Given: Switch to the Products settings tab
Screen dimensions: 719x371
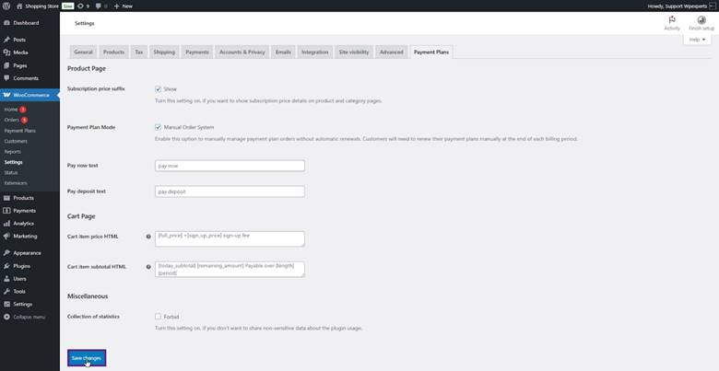Looking at the screenshot, I should click(x=113, y=52).
